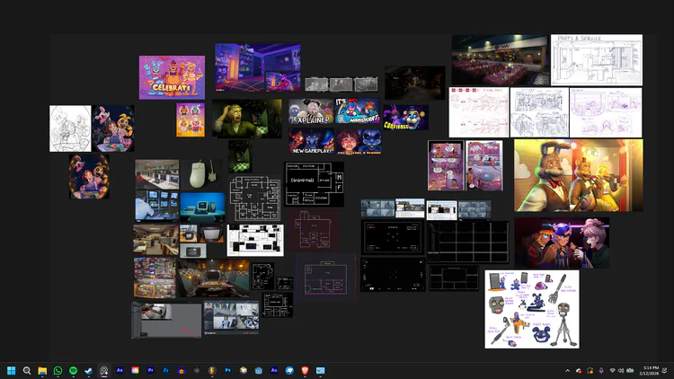The width and height of the screenshot is (674, 379).
Task: Open the Mail envelope icon in the taskbar
Action: 320,370
